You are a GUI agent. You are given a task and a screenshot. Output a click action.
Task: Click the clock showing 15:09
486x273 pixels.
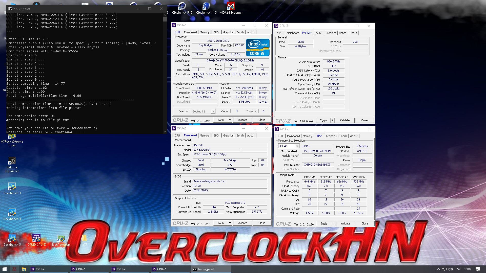468,269
